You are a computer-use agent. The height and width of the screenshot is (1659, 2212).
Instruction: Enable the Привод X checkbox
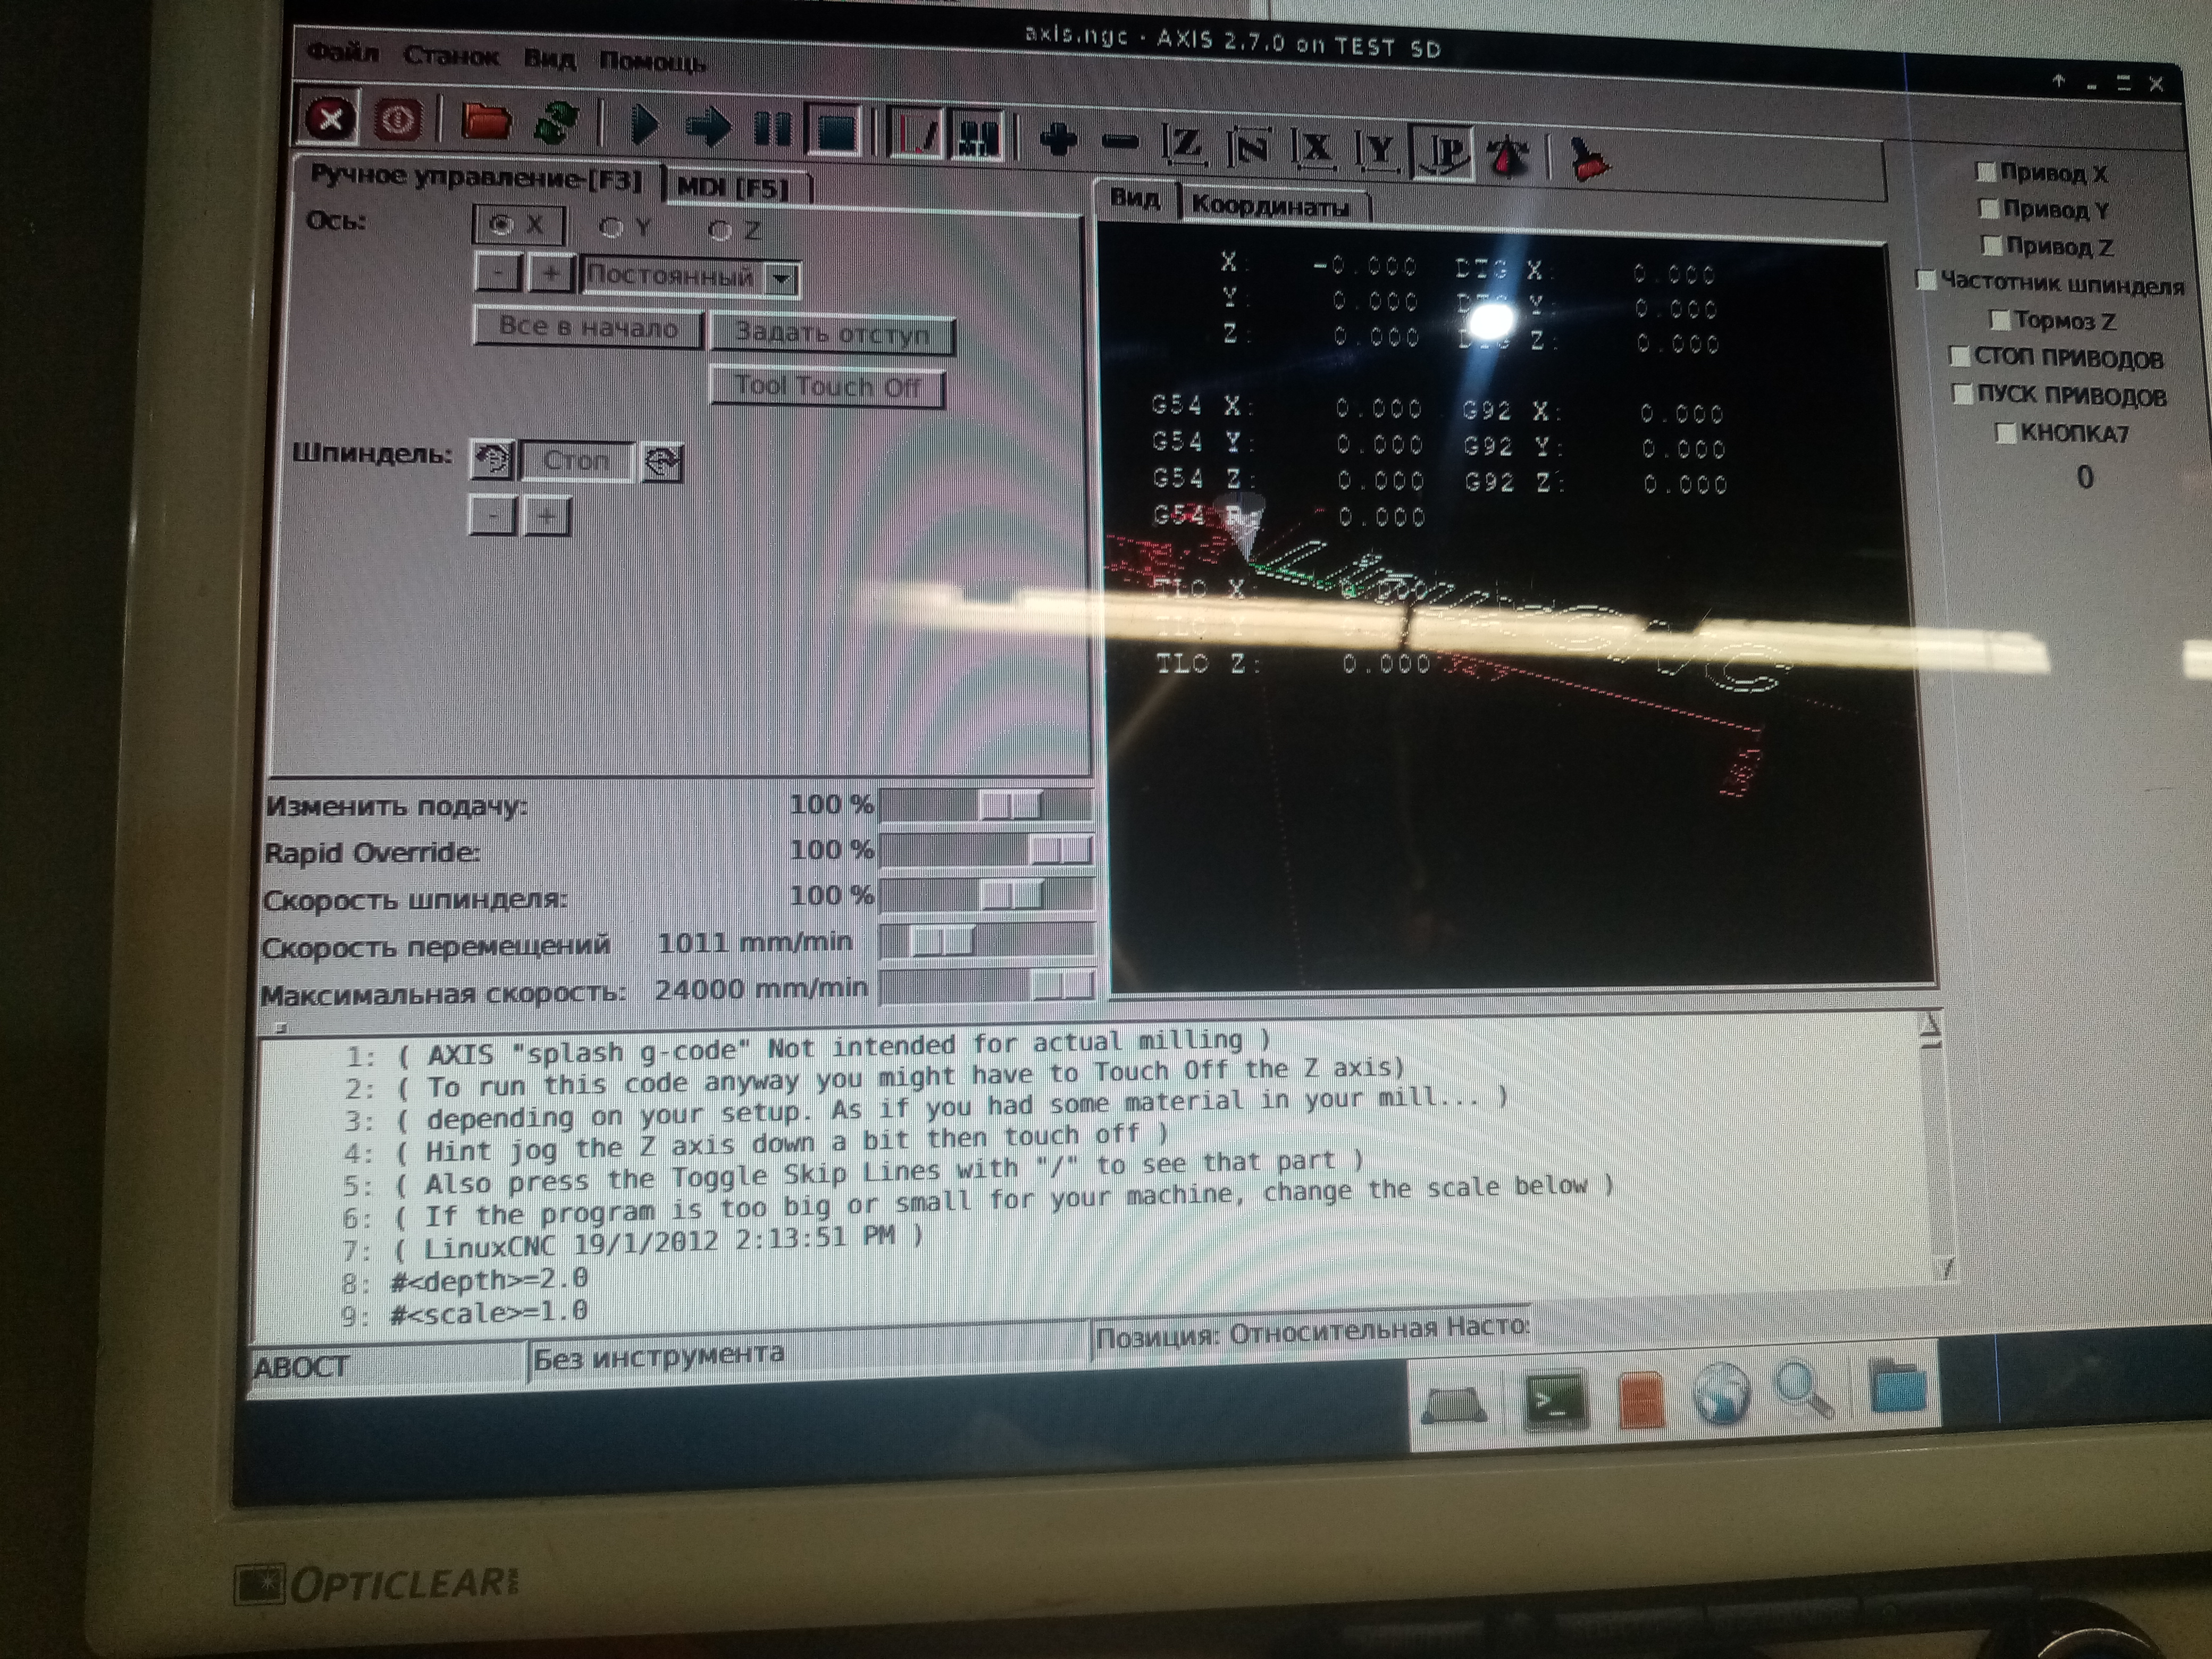point(1986,172)
